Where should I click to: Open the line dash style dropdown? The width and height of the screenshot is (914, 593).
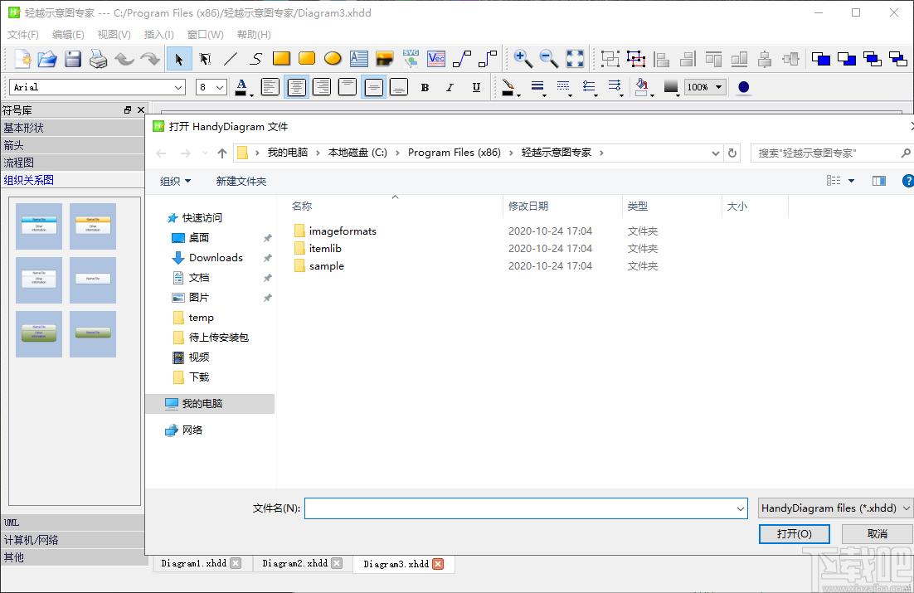564,87
